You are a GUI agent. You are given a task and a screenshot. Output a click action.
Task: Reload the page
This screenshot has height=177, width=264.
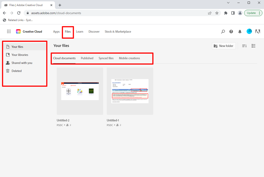pyautogui.click(x=19, y=13)
